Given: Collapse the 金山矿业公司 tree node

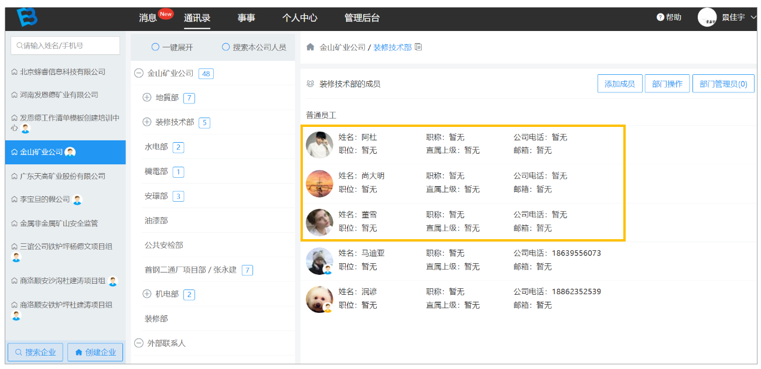Looking at the screenshot, I should click(x=139, y=74).
